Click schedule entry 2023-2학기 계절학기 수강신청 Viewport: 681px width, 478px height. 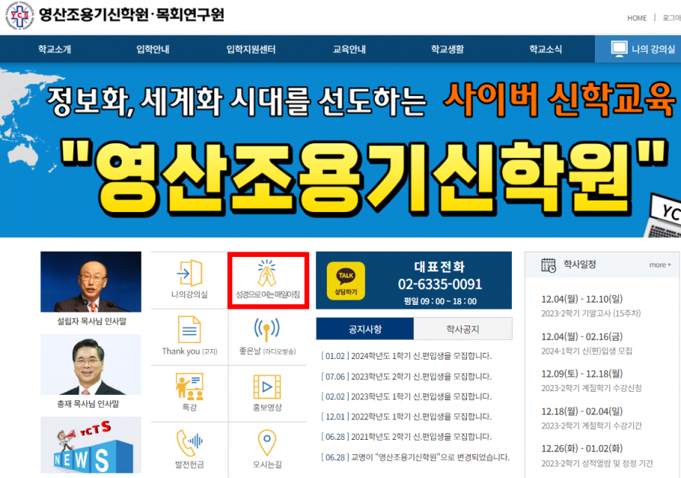point(591,388)
